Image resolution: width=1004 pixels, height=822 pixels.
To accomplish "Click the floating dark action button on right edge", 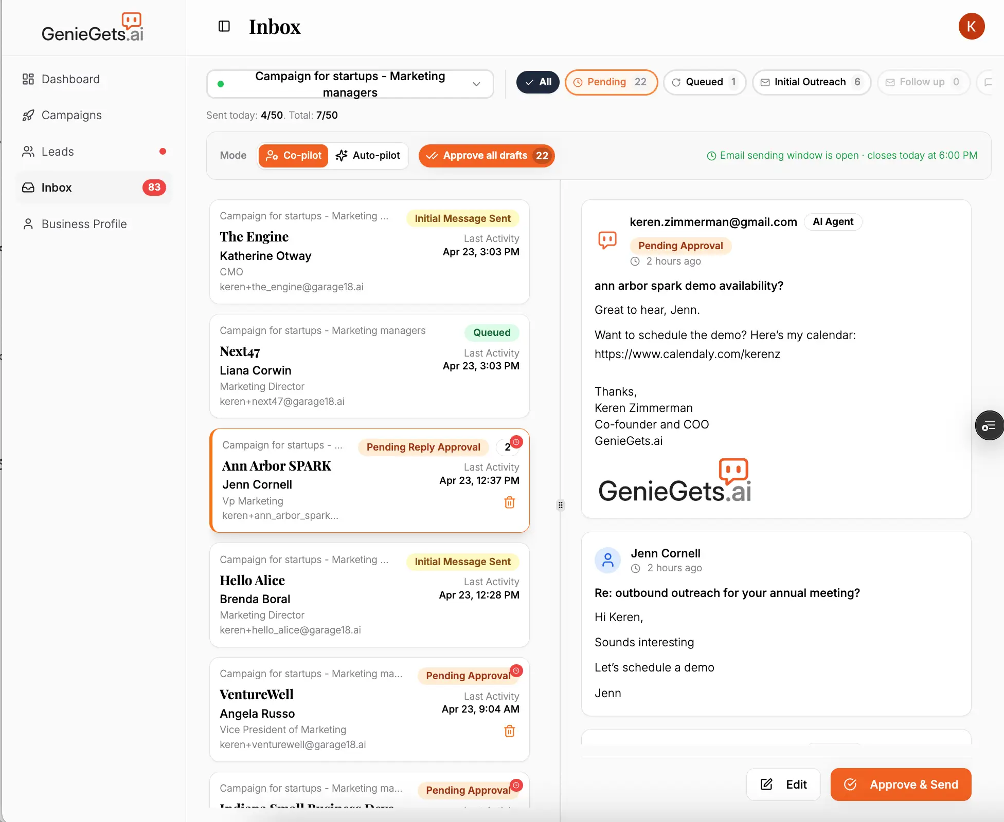I will pyautogui.click(x=989, y=425).
